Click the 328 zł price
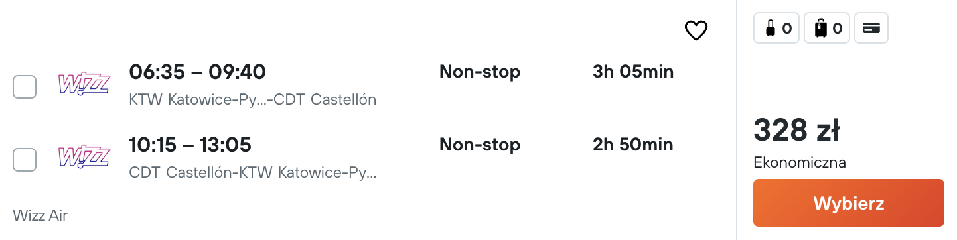This screenshot has width=957, height=240. (x=797, y=130)
